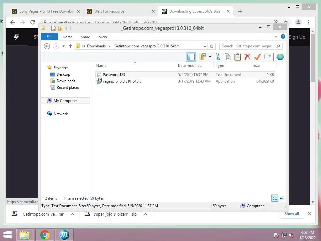The width and height of the screenshot is (321, 241).
Task: Open the address bar history dropdown
Action: (x=205, y=46)
